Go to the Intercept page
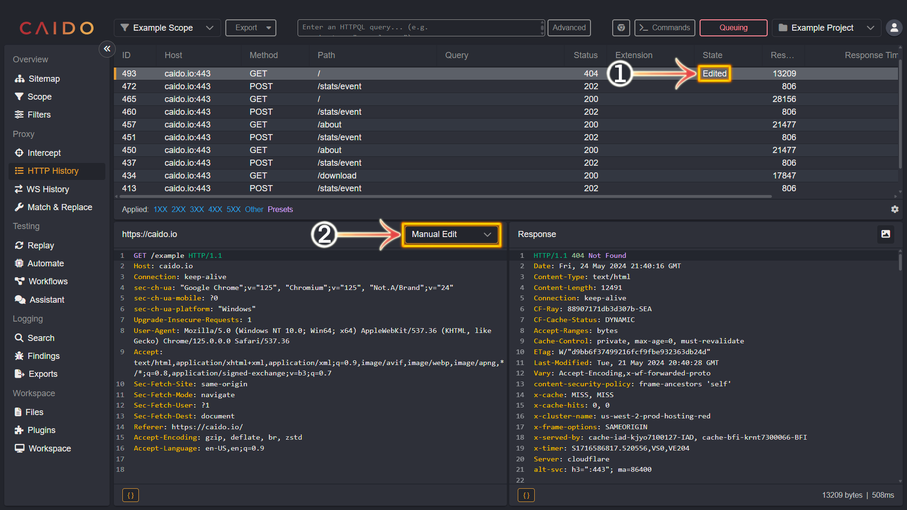The width and height of the screenshot is (907, 510). (x=38, y=153)
